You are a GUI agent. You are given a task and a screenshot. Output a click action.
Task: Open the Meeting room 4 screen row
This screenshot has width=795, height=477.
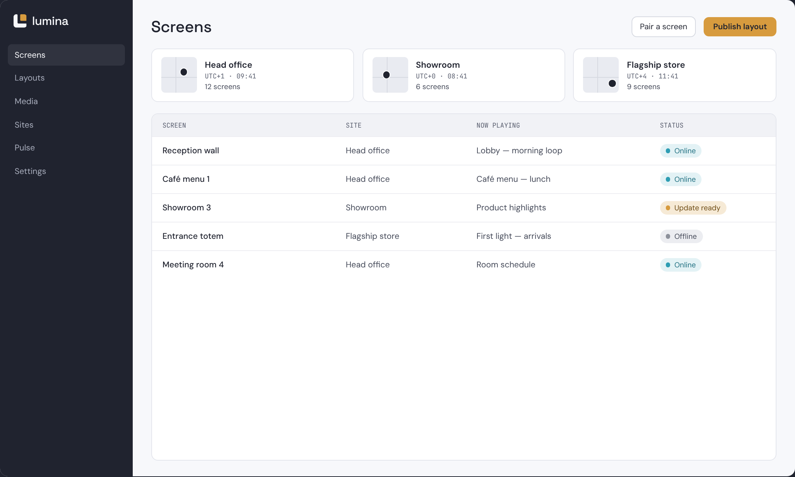pyautogui.click(x=464, y=265)
